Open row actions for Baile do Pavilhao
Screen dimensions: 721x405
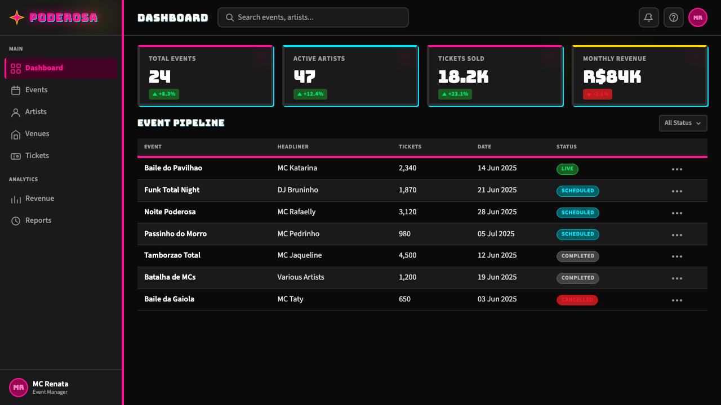click(x=677, y=169)
